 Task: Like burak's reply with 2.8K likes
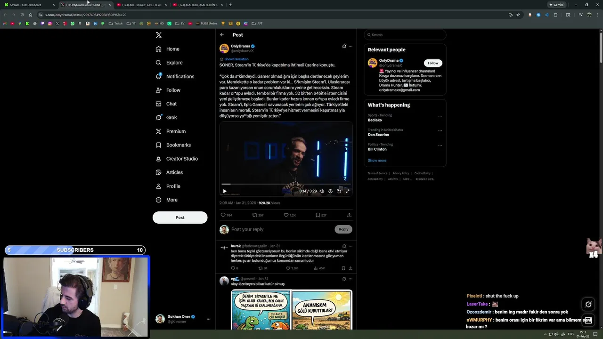pos(292,268)
